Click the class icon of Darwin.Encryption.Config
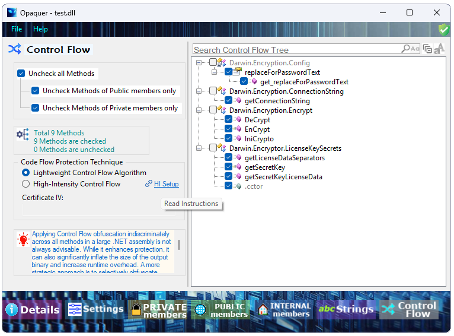 [x=222, y=62]
